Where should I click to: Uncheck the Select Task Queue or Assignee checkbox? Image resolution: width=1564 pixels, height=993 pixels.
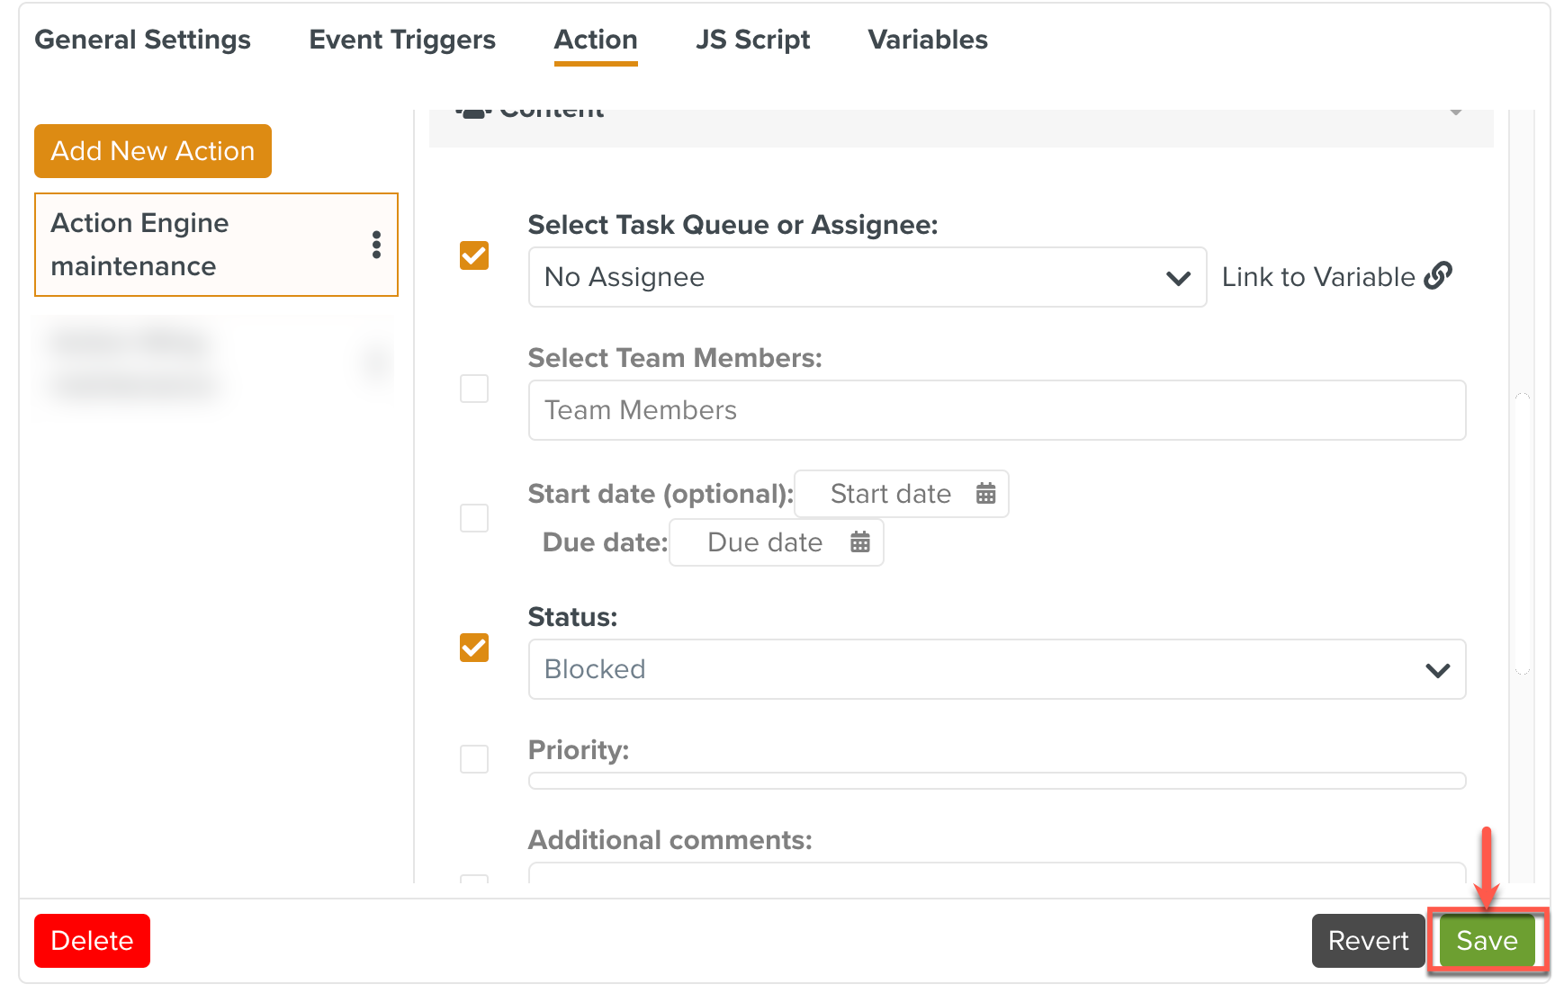click(474, 255)
